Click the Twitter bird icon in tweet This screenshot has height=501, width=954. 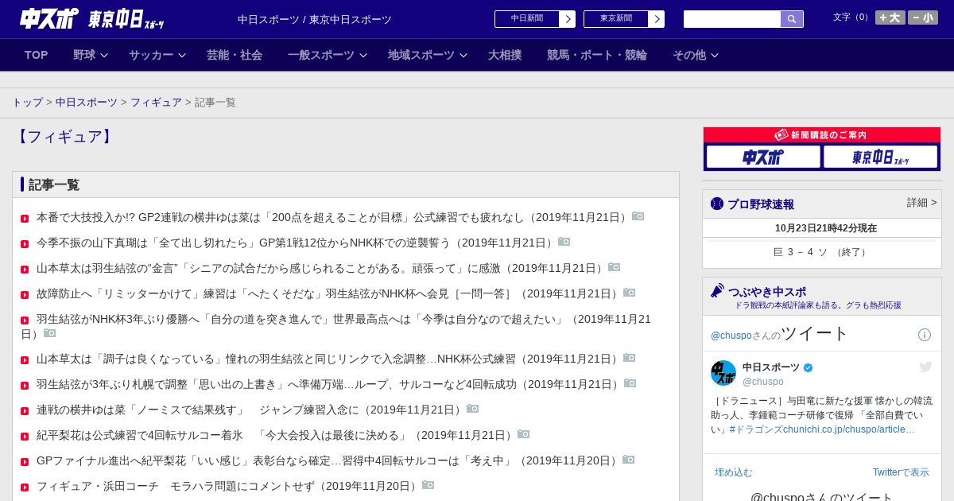click(x=925, y=367)
